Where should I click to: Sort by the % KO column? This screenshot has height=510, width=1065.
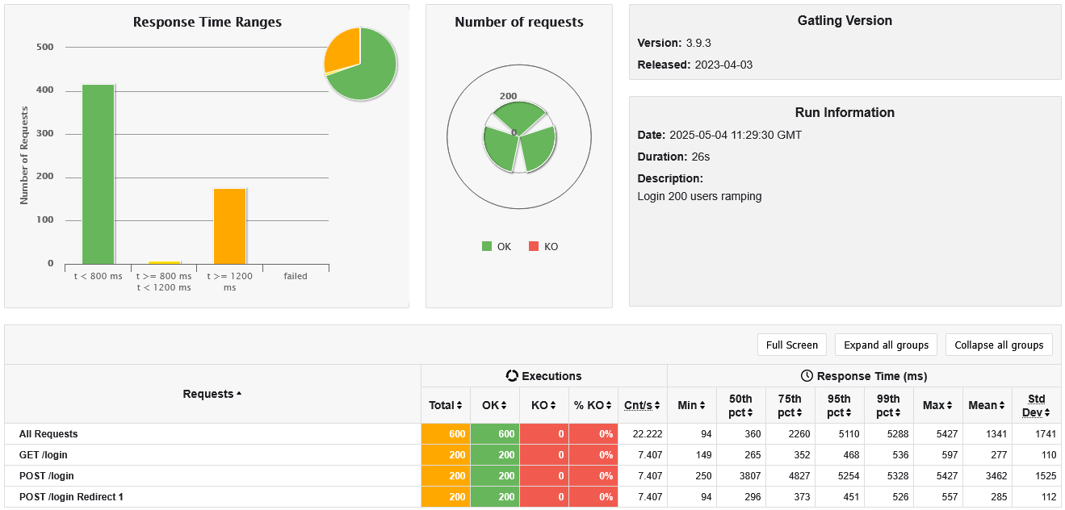coord(593,405)
